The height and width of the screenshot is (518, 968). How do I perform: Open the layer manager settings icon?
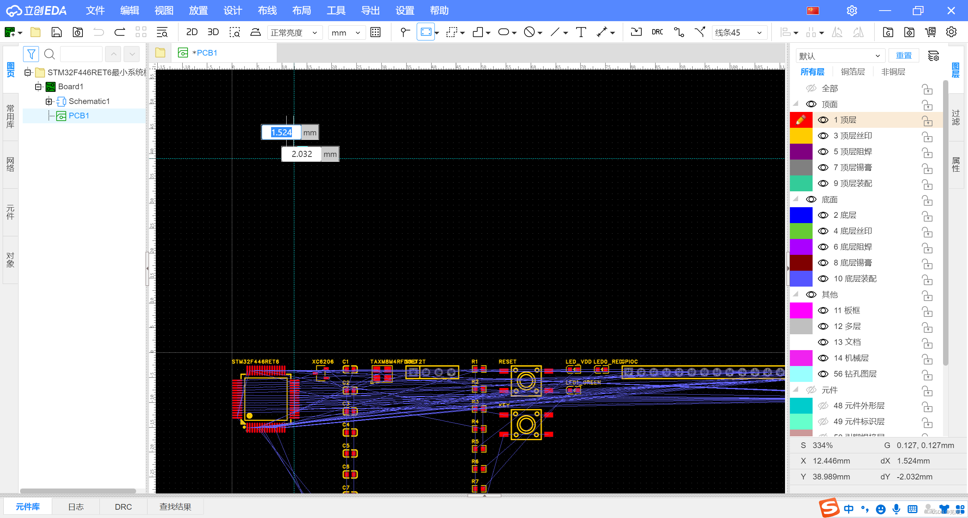[933, 56]
